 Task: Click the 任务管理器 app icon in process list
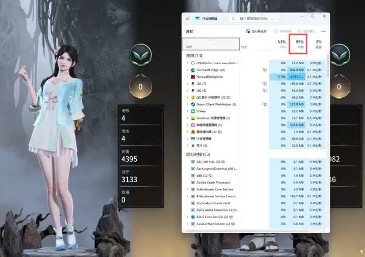(x=193, y=139)
